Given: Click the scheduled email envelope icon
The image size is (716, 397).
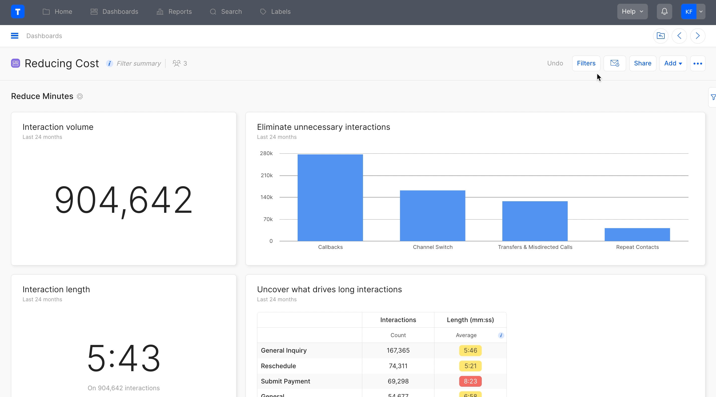Looking at the screenshot, I should [x=614, y=63].
